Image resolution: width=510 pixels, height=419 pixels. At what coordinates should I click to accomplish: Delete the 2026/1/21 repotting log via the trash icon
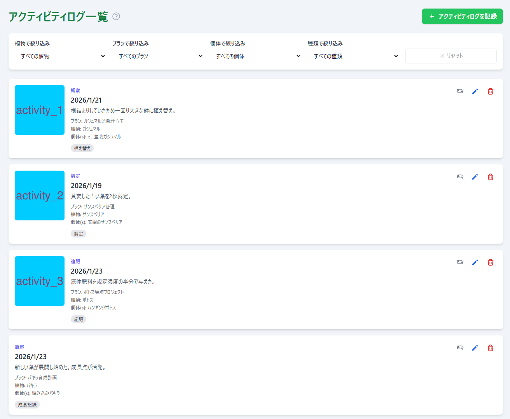tap(491, 91)
